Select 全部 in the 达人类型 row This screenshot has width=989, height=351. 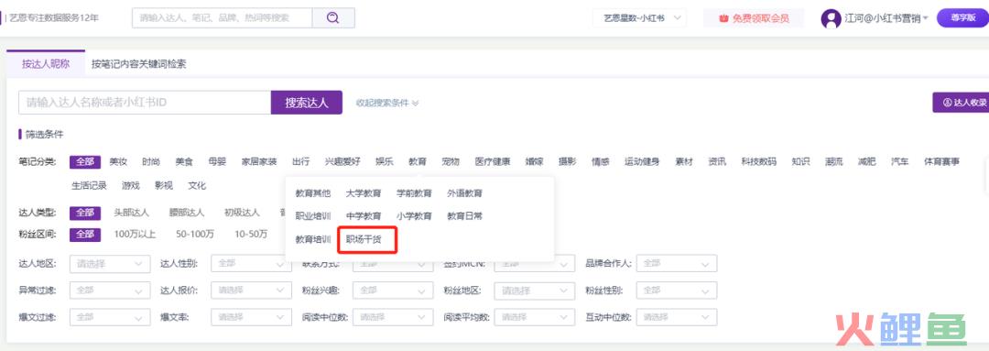[x=85, y=213]
